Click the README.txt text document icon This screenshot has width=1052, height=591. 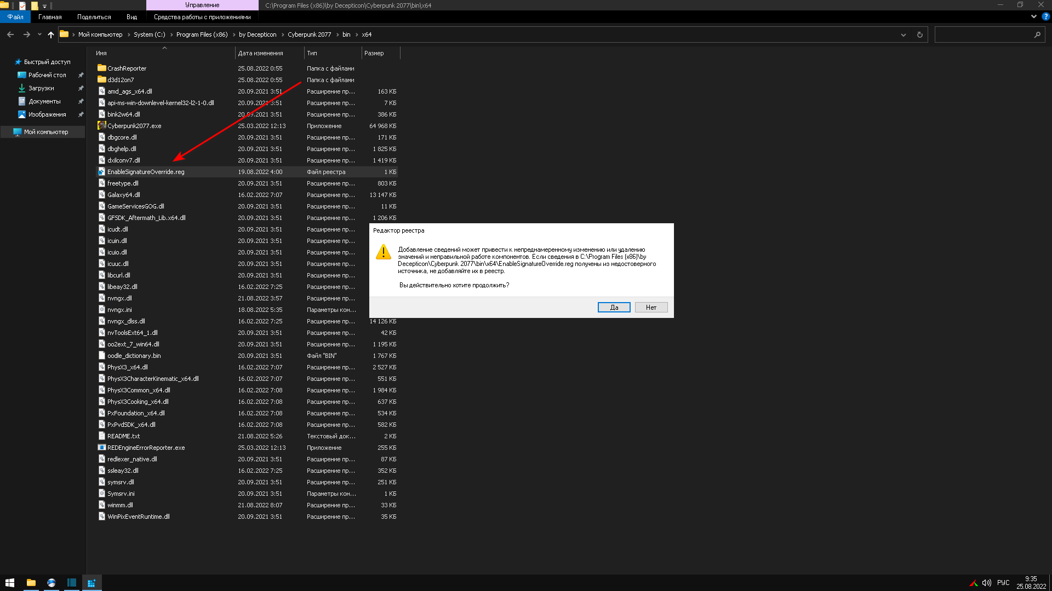pyautogui.click(x=100, y=436)
